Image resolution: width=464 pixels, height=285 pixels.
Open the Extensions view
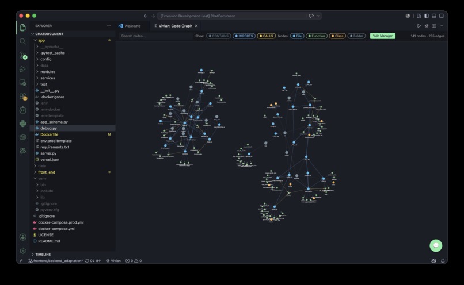click(23, 97)
